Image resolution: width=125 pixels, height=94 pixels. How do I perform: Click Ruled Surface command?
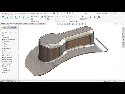35,21
